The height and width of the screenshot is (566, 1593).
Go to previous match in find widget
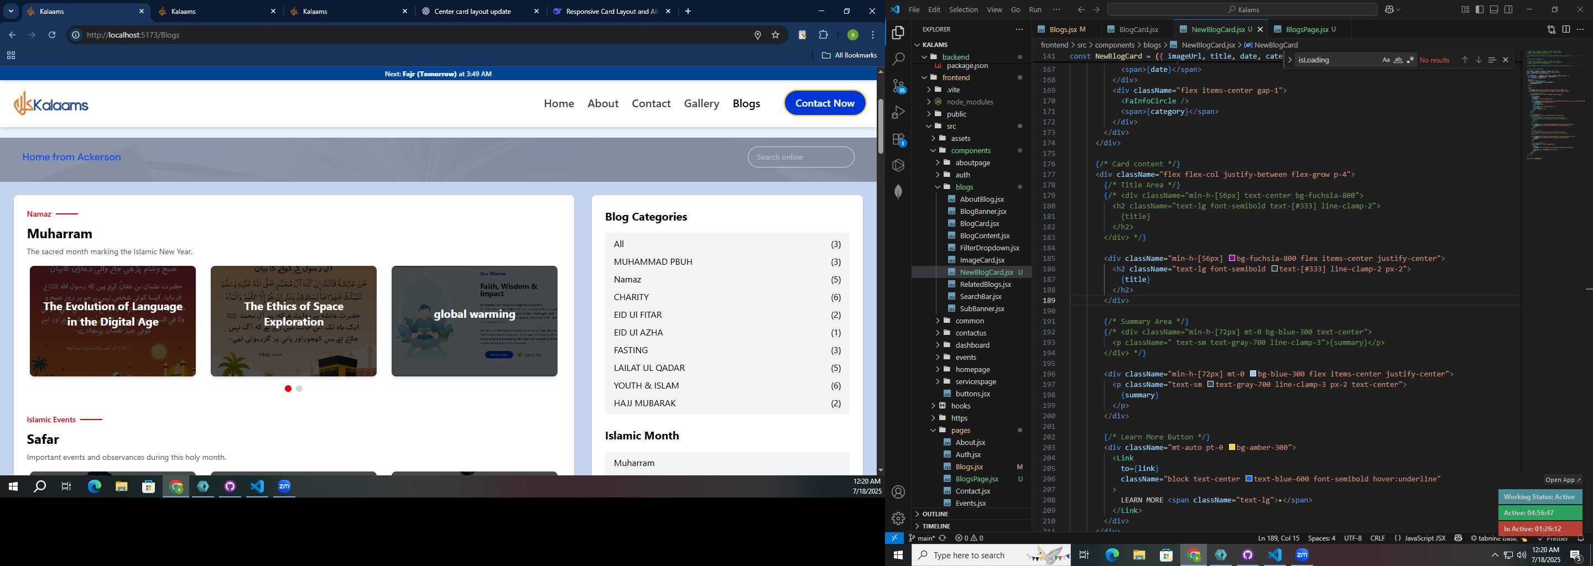click(x=1464, y=60)
